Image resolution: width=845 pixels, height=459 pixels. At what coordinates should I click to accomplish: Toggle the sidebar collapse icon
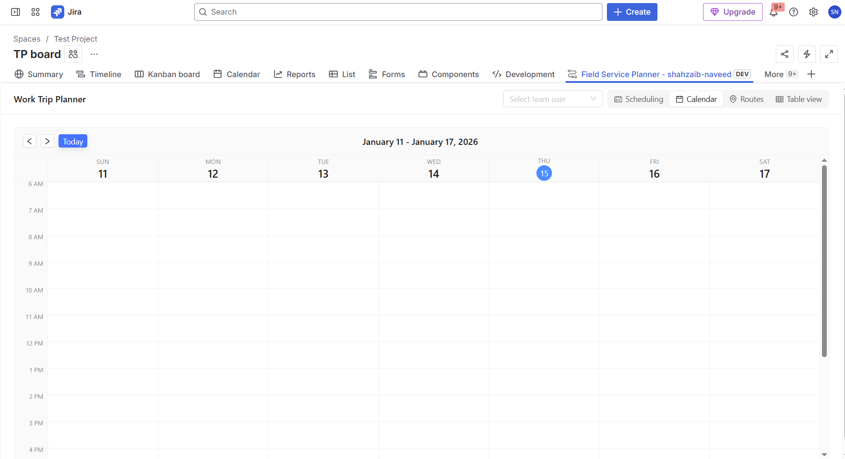tap(16, 12)
